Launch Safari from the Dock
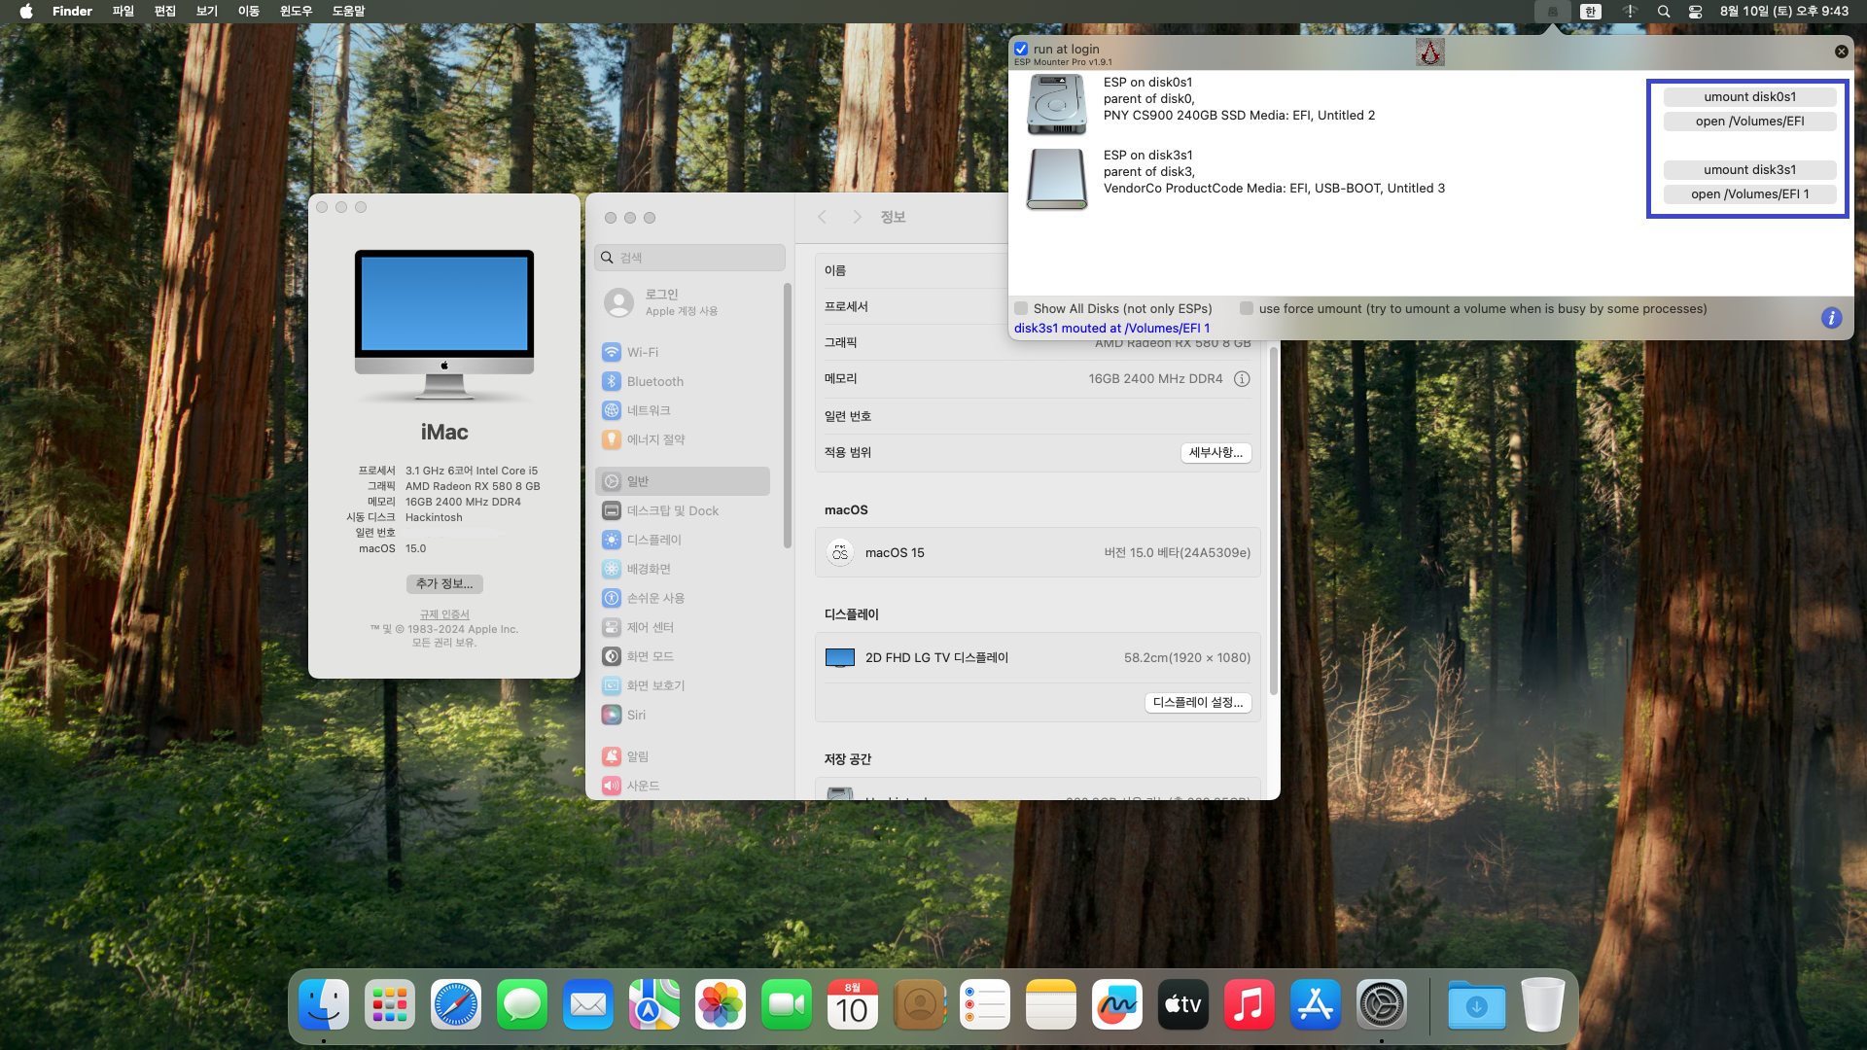The image size is (1867, 1050). point(456,1004)
